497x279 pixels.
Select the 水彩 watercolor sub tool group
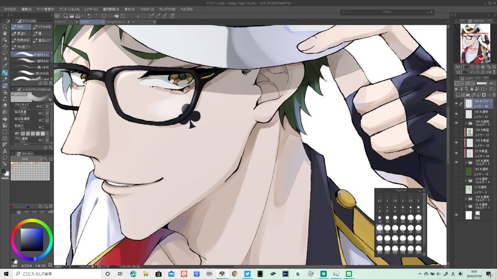click(x=21, y=27)
